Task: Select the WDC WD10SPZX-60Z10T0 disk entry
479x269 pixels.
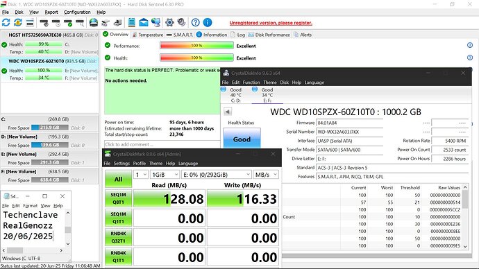Action: 50,69
